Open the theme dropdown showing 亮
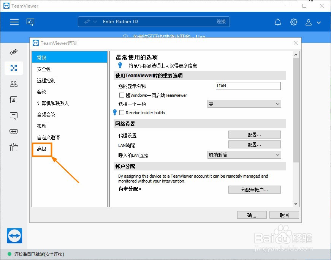 click(x=244, y=104)
